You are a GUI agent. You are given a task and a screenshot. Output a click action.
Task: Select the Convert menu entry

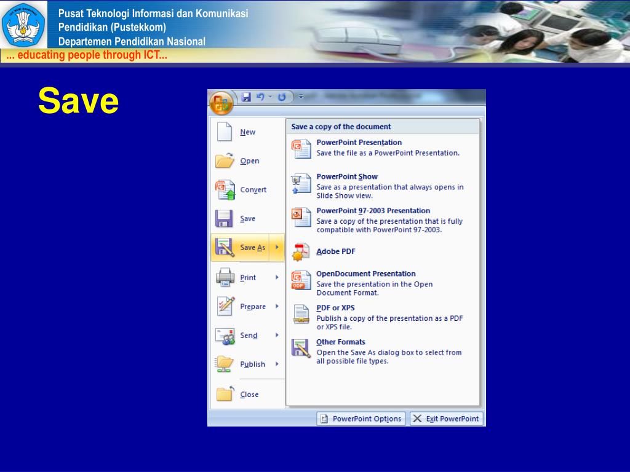click(247, 189)
